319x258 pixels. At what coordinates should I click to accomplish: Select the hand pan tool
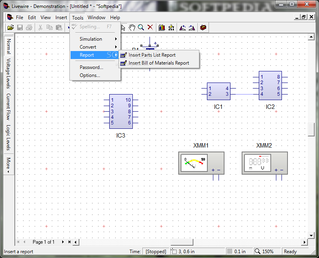132,28
